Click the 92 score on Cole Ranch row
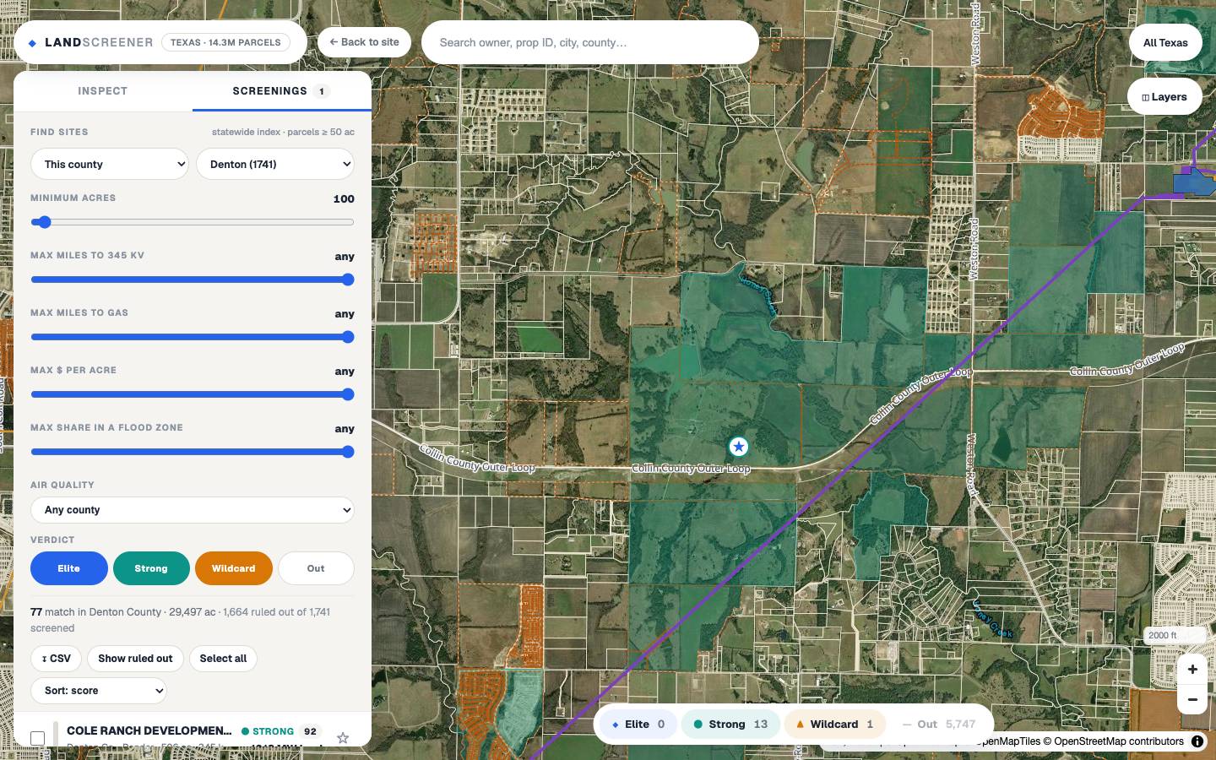This screenshot has height=760, width=1216. click(311, 731)
